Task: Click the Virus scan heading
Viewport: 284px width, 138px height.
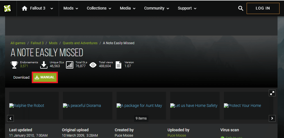Action: click(230, 130)
